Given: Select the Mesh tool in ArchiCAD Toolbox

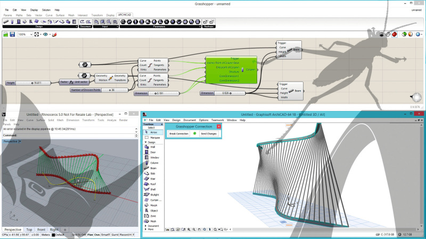Looking at the screenshot, I should click(153, 221).
